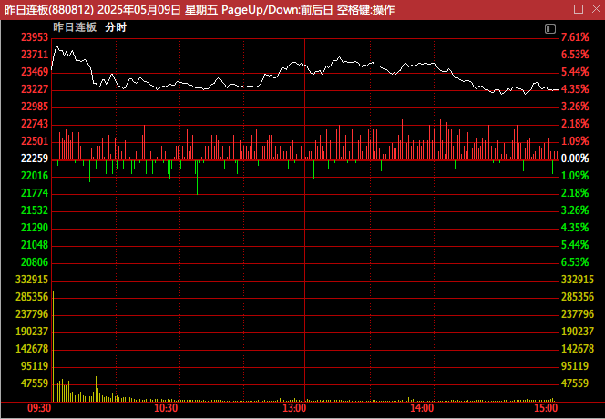Click the green 21532 price label
Screen dimensions: 605x419
pyautogui.click(x=35, y=210)
